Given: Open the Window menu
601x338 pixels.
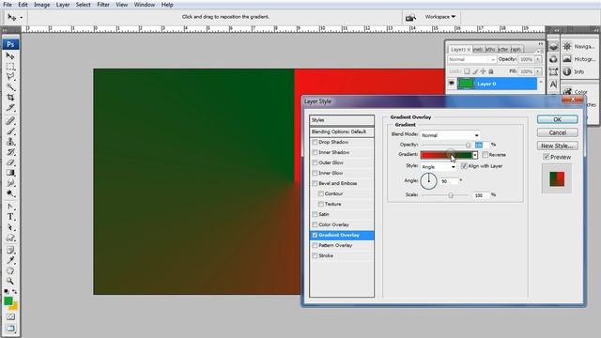Looking at the screenshot, I should tap(144, 5).
